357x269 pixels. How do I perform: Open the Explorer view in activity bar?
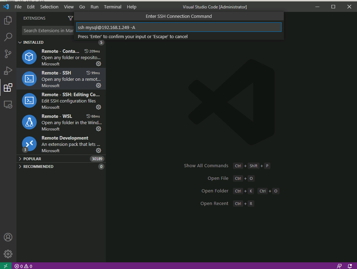coord(8,20)
